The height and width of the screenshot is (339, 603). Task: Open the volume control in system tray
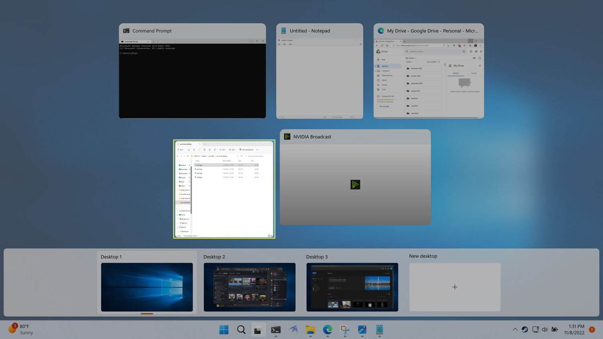545,329
